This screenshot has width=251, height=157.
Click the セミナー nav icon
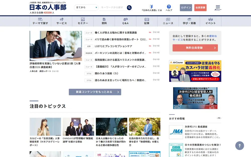(83, 19)
